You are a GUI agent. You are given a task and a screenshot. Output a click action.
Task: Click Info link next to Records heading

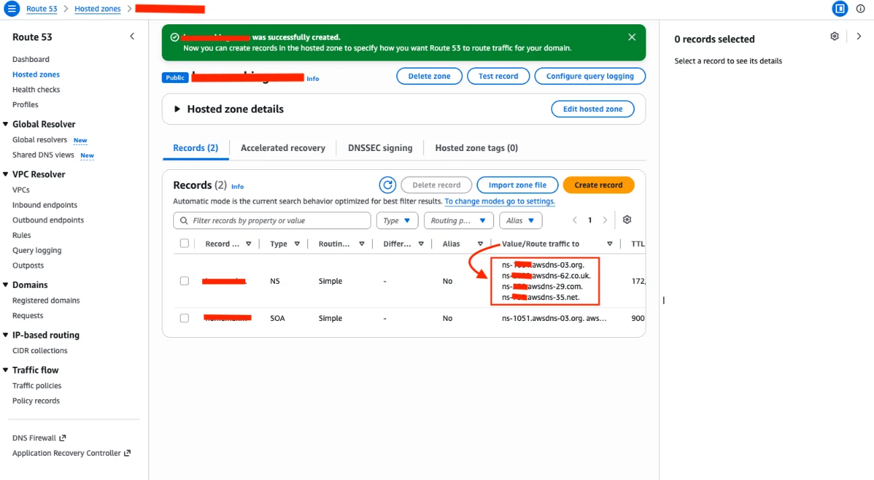[x=237, y=186]
